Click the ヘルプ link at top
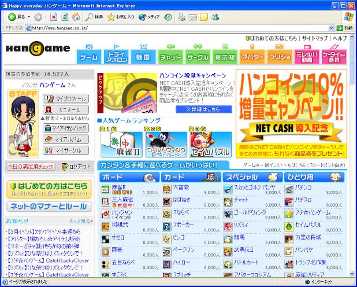 tap(340, 38)
